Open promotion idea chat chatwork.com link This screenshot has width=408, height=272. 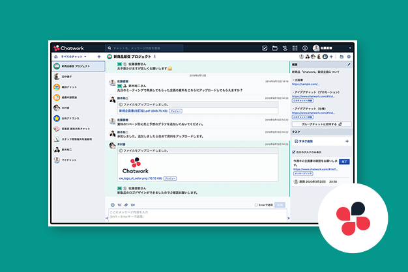(x=313, y=96)
